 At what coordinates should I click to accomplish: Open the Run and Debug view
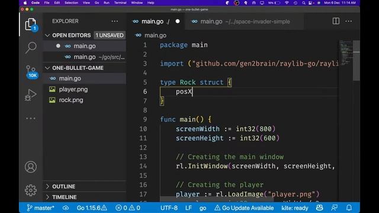click(x=31, y=95)
